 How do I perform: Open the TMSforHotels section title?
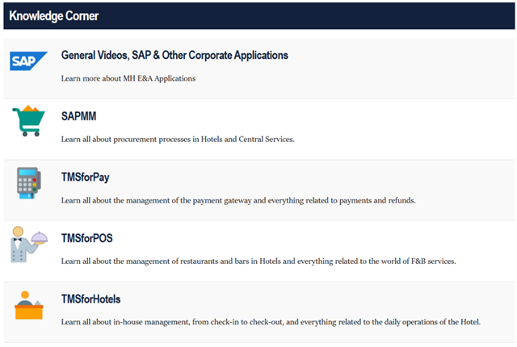tap(91, 299)
